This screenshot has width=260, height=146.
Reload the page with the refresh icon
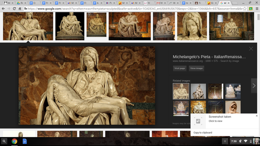pos(14,9)
